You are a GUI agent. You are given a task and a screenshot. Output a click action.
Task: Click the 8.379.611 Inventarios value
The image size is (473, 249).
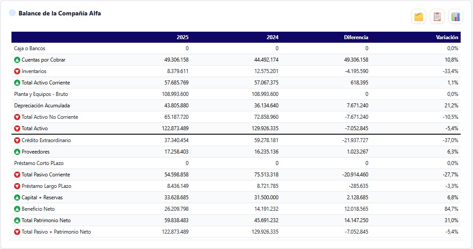(x=178, y=71)
